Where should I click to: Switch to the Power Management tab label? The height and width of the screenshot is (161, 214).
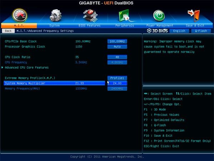click(x=159, y=26)
